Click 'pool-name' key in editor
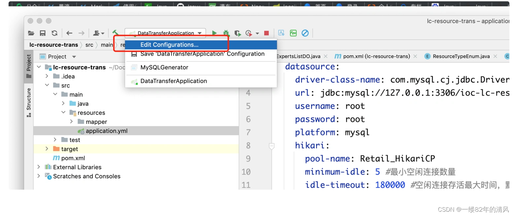The width and height of the screenshot is (514, 216). coord(328,159)
